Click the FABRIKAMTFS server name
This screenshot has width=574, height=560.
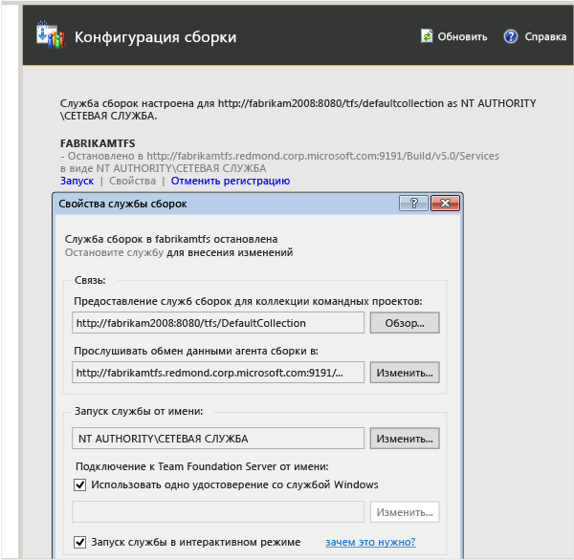point(98,143)
